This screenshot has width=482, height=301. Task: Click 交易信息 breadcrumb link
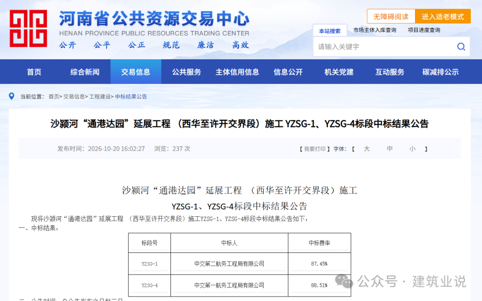pos(74,96)
